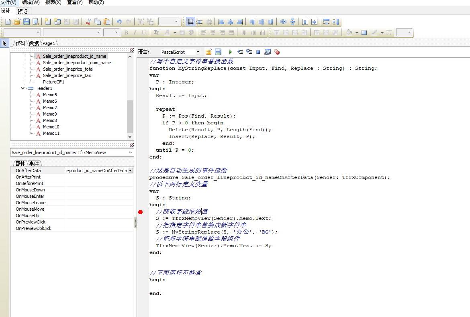Screen dimensions: 470x317
Task: Open a script file using folder icon
Action: coord(208,52)
